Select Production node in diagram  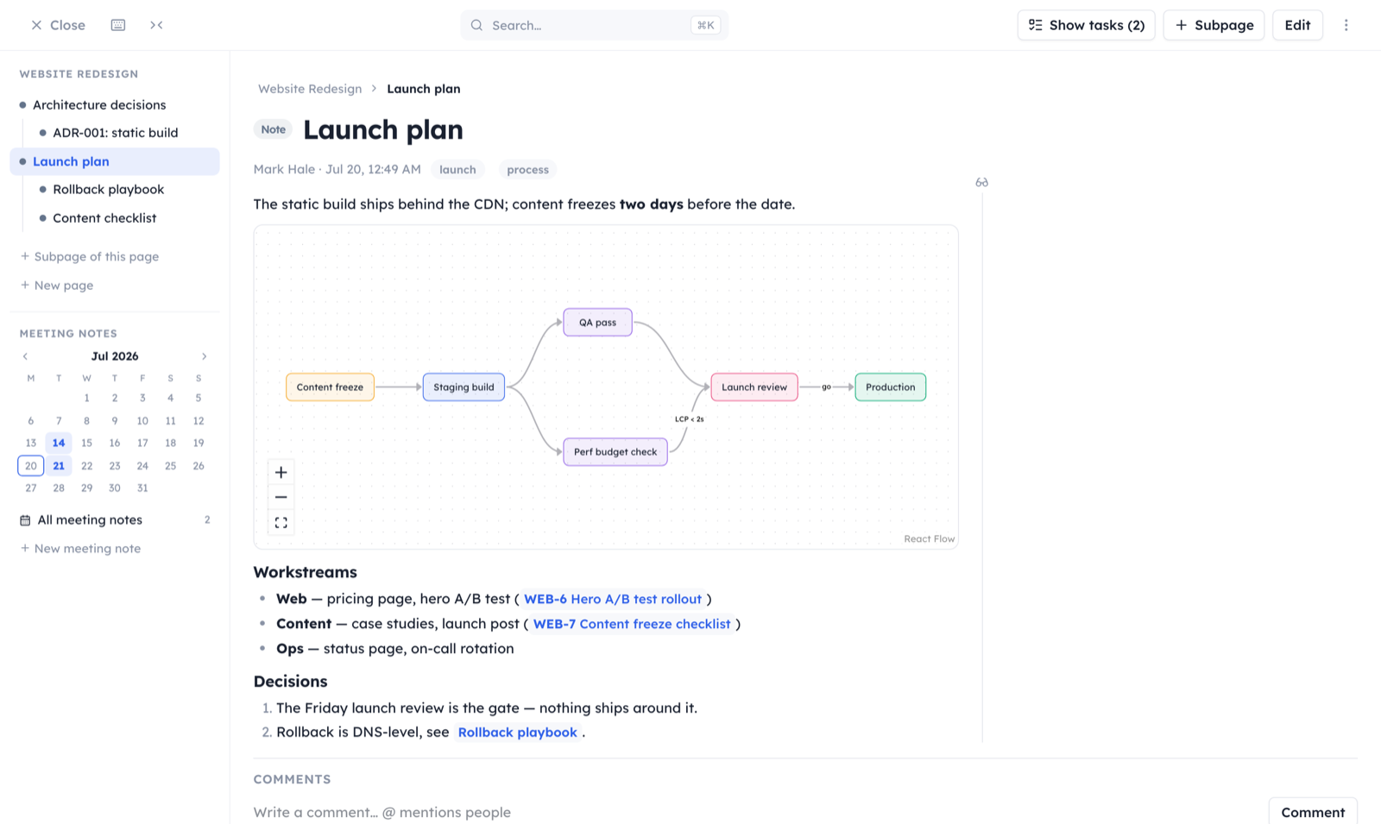pos(891,387)
